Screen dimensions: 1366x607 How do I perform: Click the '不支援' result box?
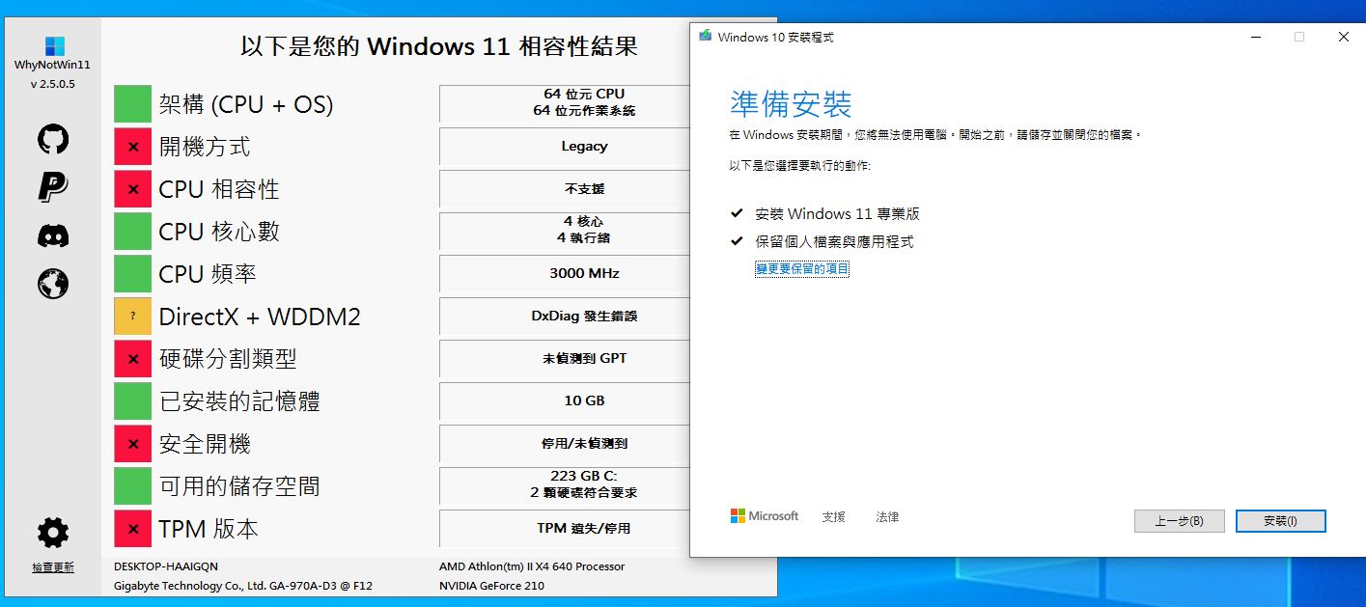coord(565,188)
